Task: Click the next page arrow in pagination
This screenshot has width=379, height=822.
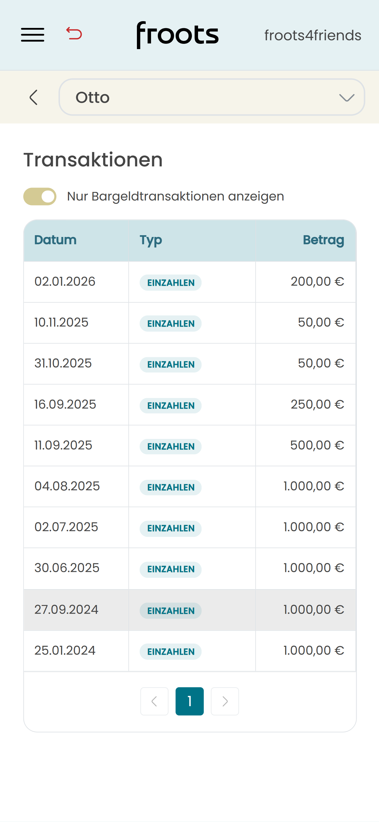Action: point(225,702)
